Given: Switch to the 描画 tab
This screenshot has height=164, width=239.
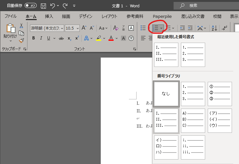Looking at the screenshot, I should tap(66, 16).
